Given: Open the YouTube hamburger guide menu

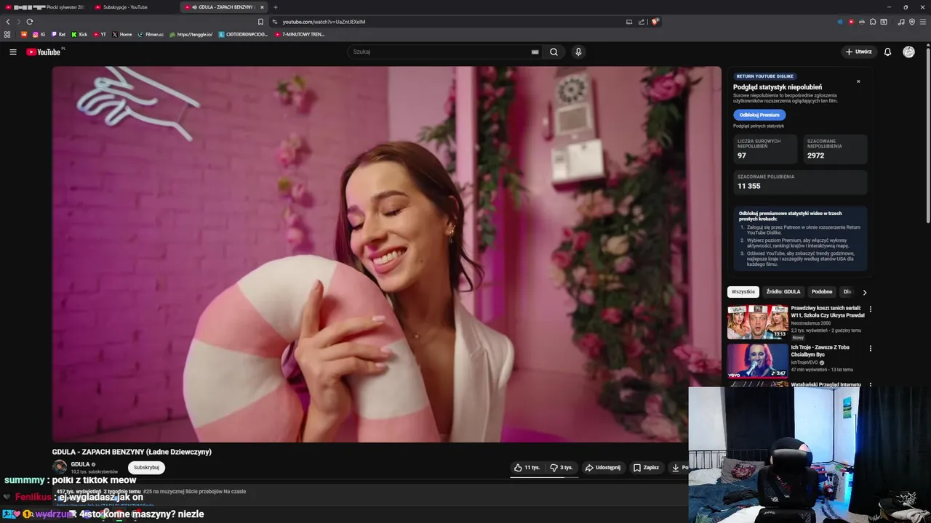Looking at the screenshot, I should click(12, 52).
